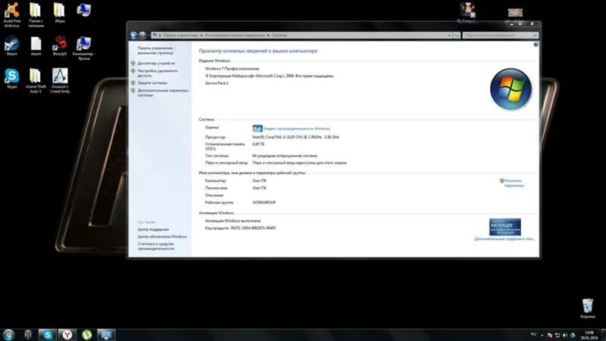
Task: Open Avast Free Antivirus desktop shortcut
Action: tap(12, 14)
